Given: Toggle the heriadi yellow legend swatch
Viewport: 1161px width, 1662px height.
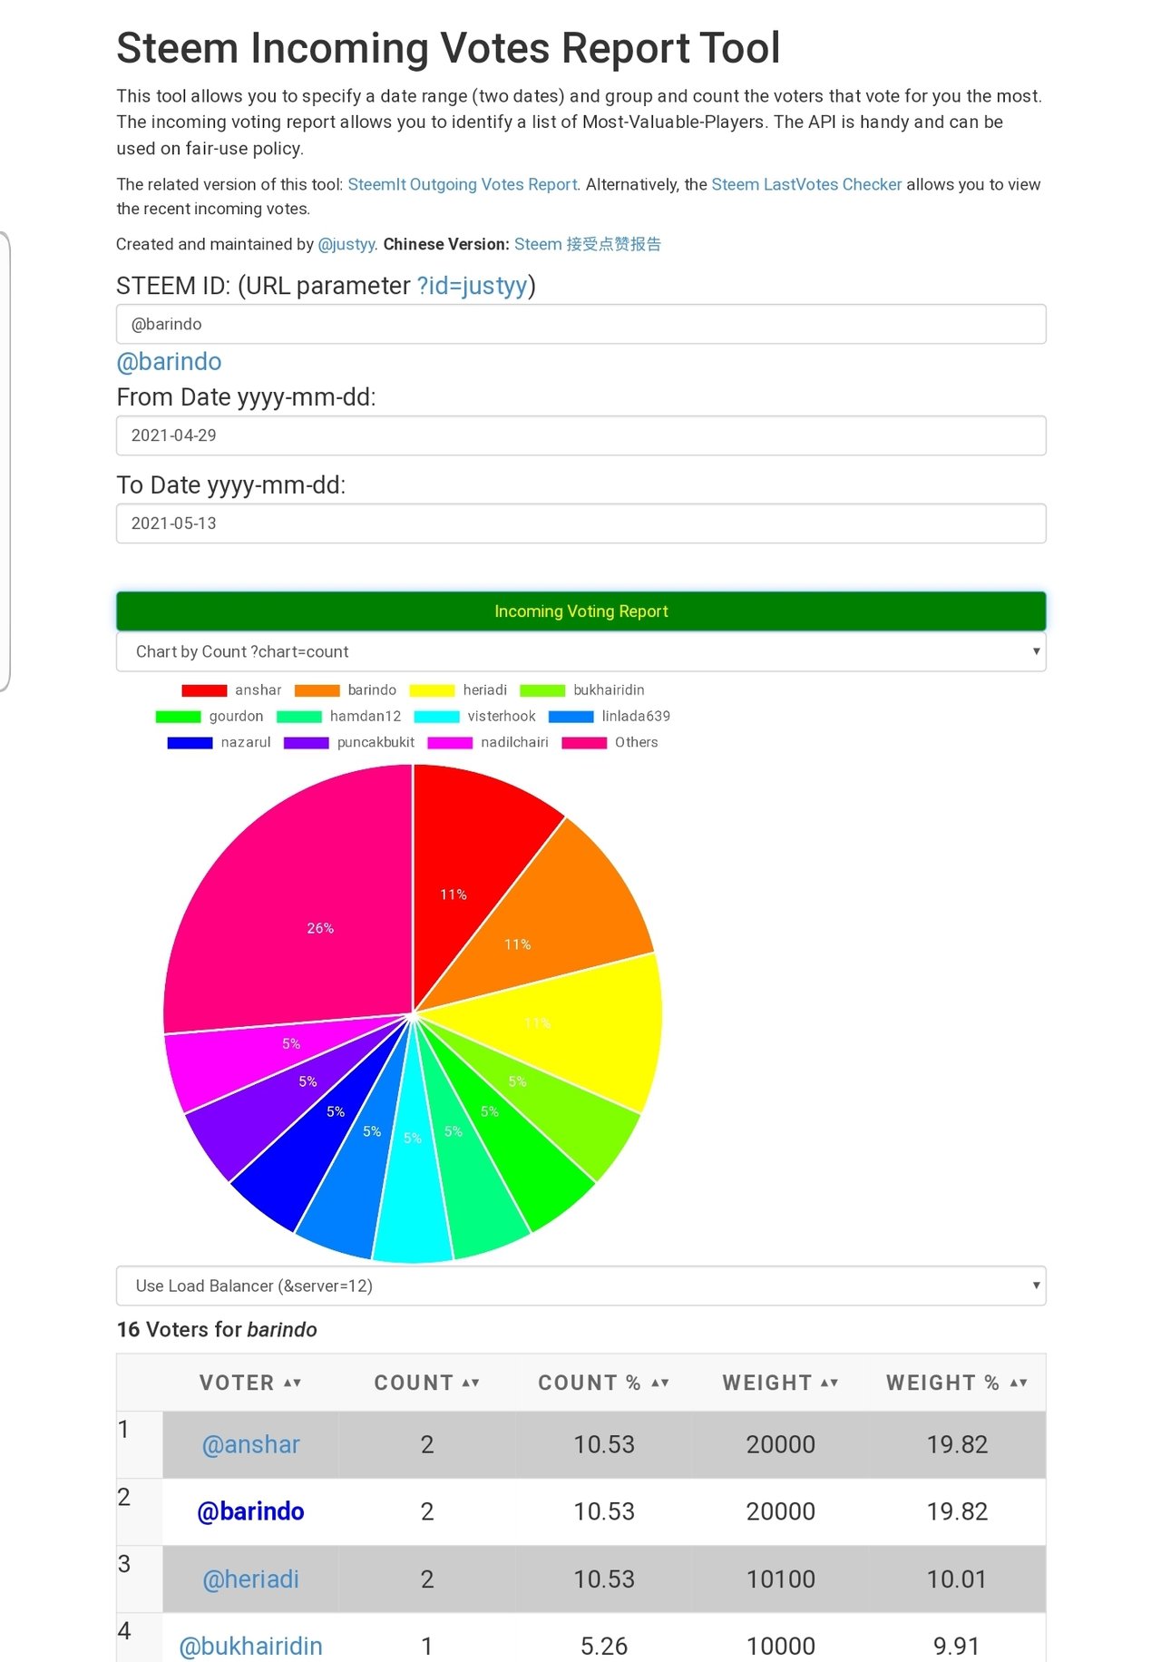Looking at the screenshot, I should coord(432,690).
